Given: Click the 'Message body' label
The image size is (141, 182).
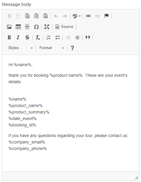Looking at the screenshot, I should [16, 4].
